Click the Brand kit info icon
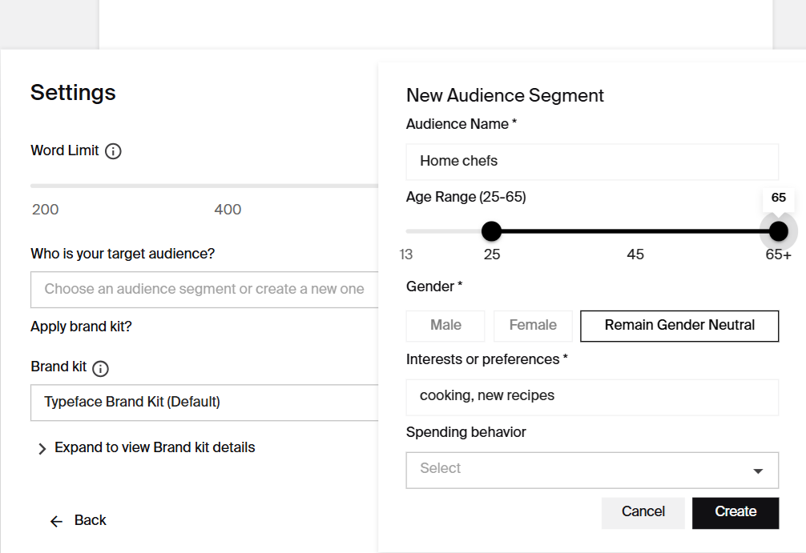This screenshot has height=553, width=806. pos(100,368)
